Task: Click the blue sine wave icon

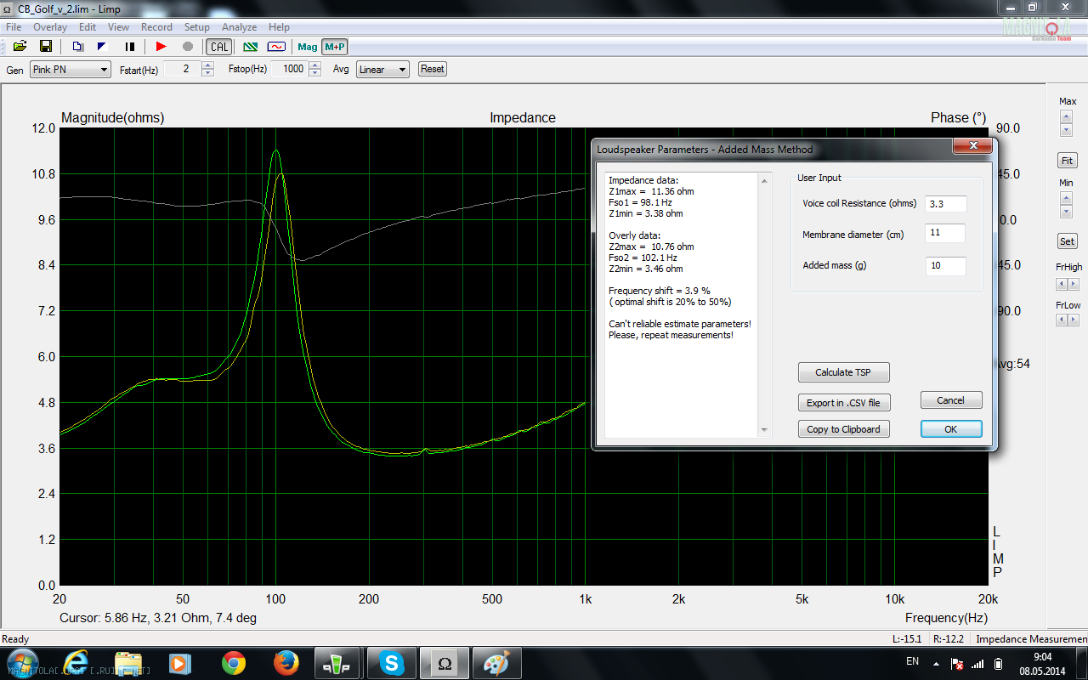Action: click(x=276, y=47)
